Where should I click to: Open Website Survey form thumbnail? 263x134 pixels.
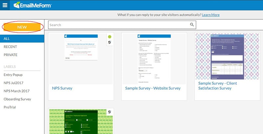click(x=154, y=59)
